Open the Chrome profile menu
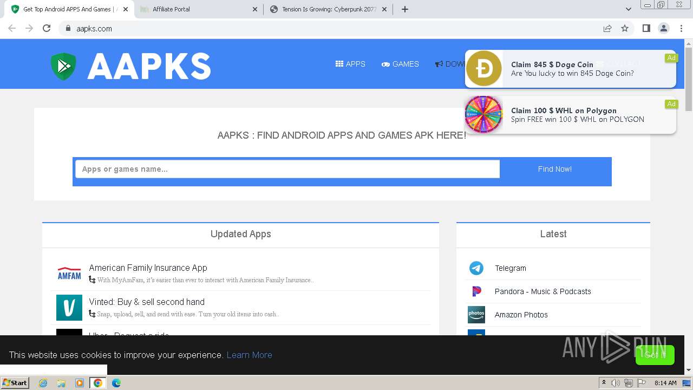693x390 pixels. (663, 29)
